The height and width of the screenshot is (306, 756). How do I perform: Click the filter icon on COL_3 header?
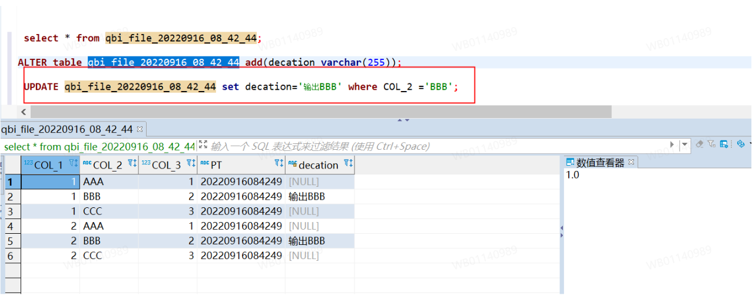click(x=191, y=164)
